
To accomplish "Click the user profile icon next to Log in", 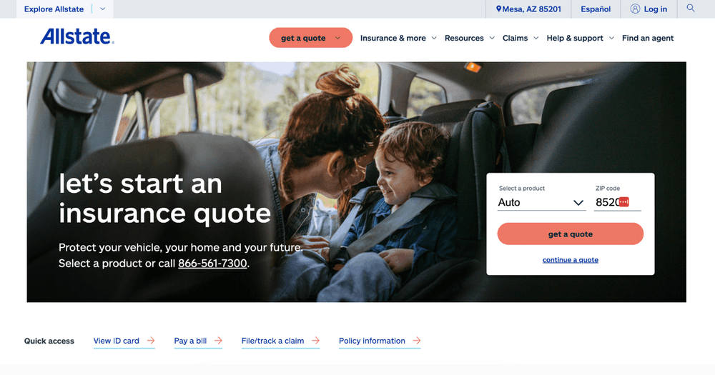I will (635, 9).
